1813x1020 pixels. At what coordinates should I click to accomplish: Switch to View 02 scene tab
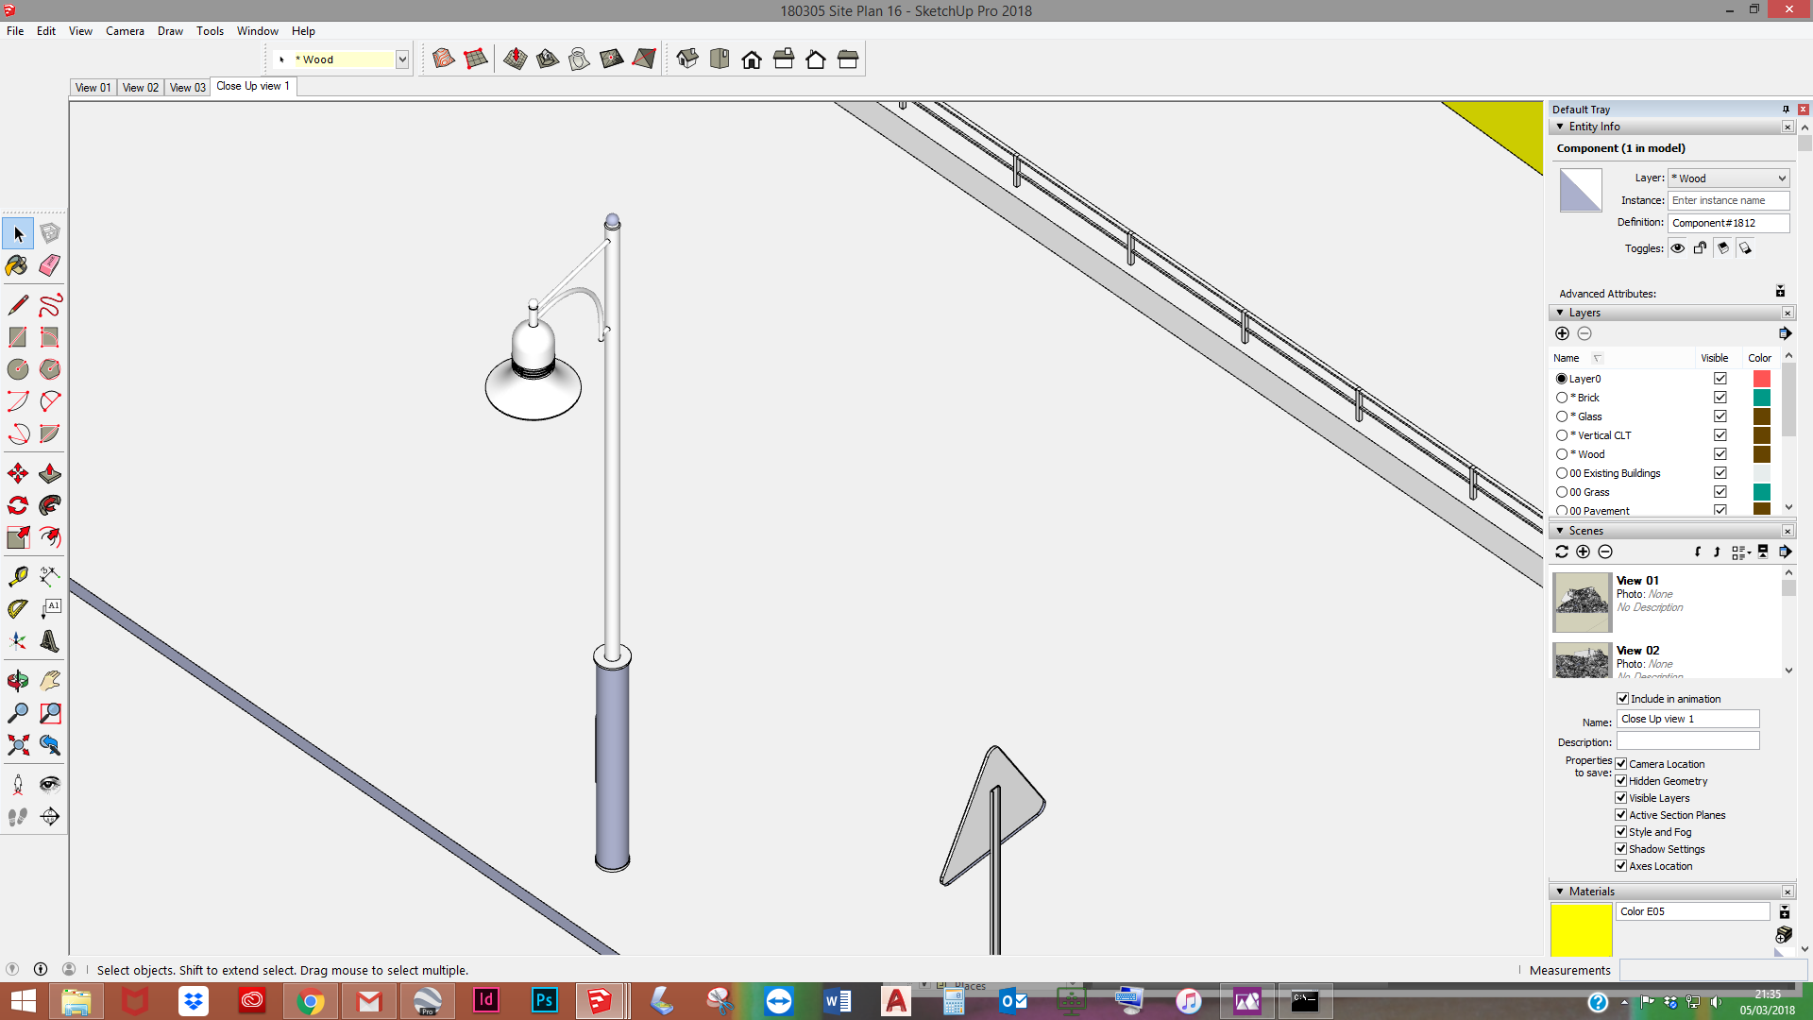pos(141,87)
